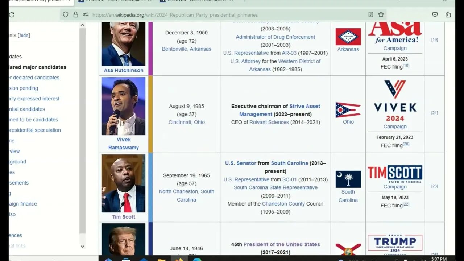Toggle reader view icon
The width and height of the screenshot is (464, 261).
coord(371,15)
